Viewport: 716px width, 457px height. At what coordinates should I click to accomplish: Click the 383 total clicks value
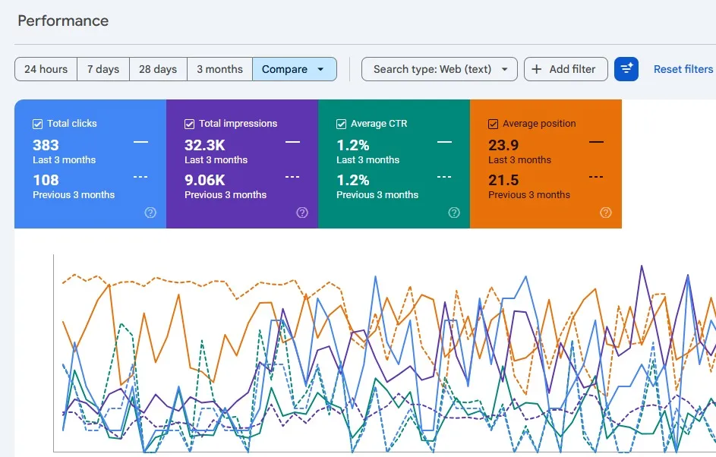tap(46, 145)
